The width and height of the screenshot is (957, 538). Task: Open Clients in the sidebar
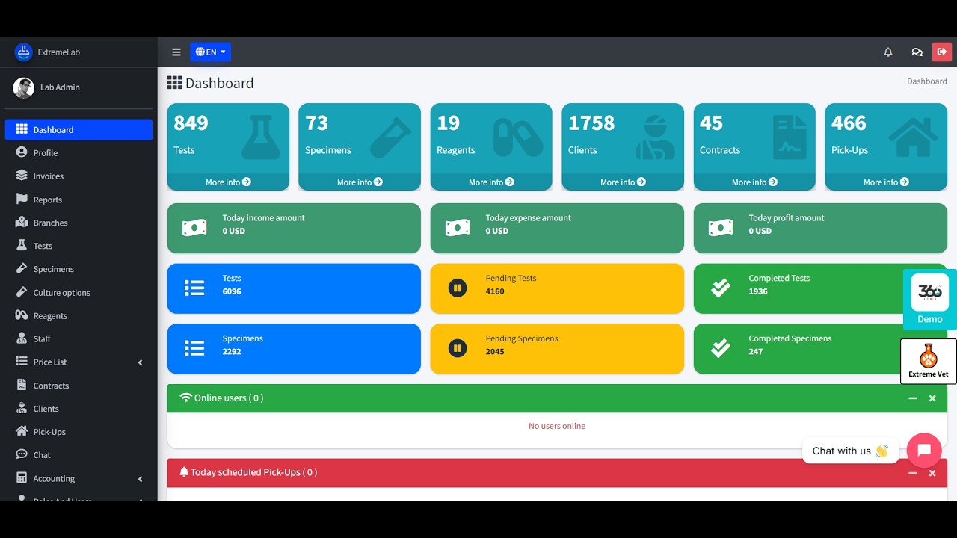(79, 409)
